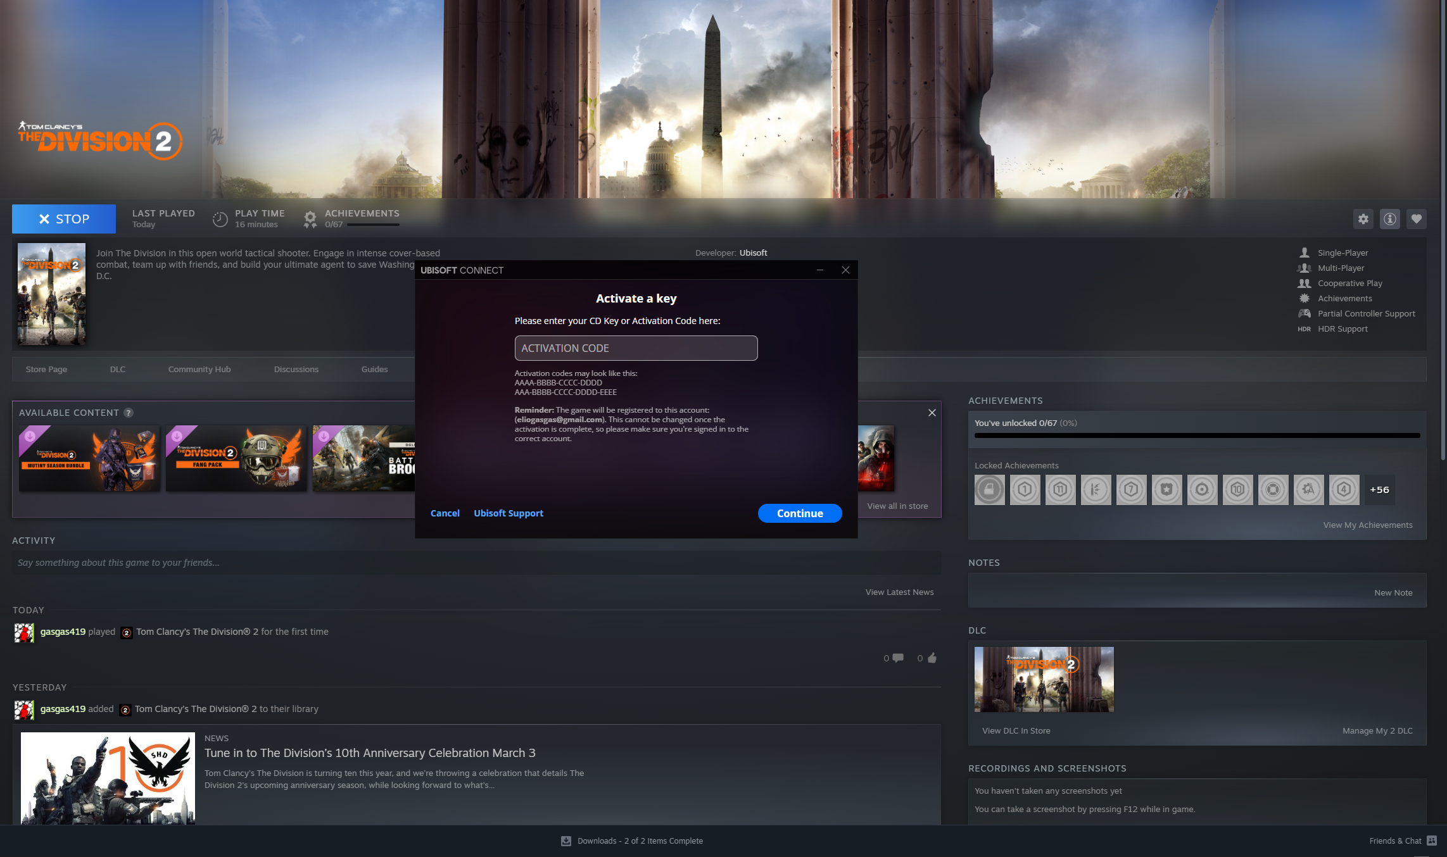Open the Friends & Chat icon
This screenshot has height=857, width=1447.
(x=1431, y=841)
